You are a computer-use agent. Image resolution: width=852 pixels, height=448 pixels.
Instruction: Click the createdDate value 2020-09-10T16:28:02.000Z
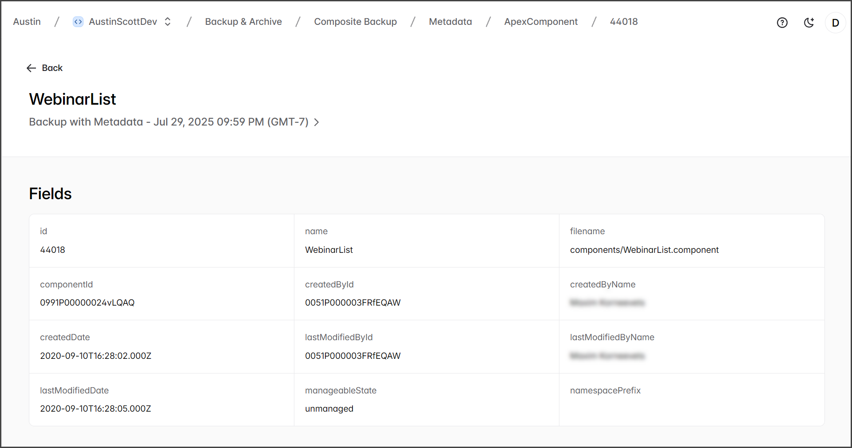click(95, 356)
